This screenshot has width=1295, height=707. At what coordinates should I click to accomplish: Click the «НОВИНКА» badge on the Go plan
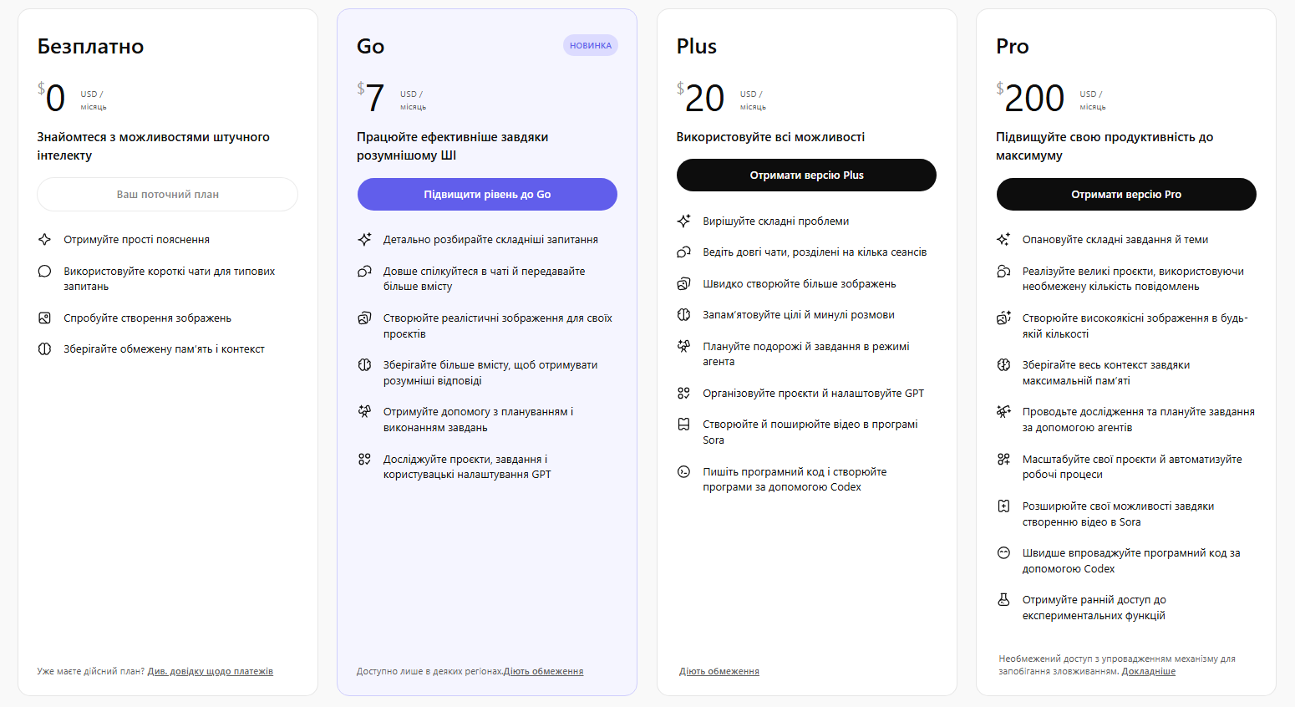click(x=590, y=45)
